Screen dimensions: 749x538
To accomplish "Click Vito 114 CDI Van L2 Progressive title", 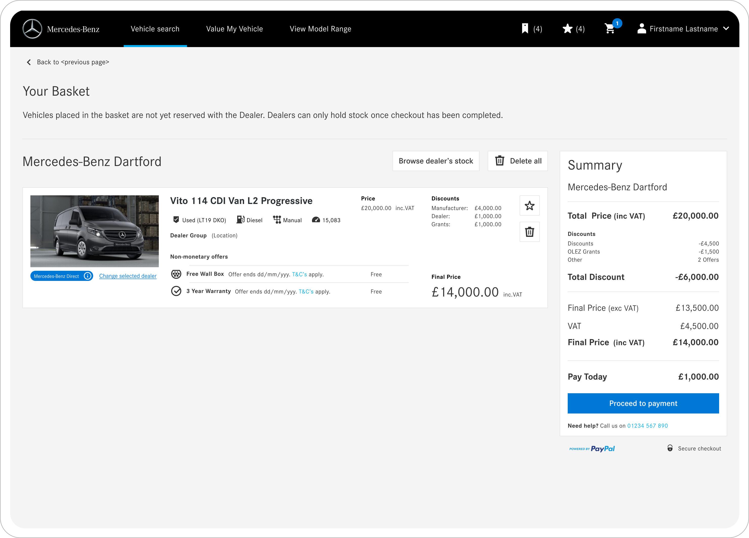I will 241,201.
